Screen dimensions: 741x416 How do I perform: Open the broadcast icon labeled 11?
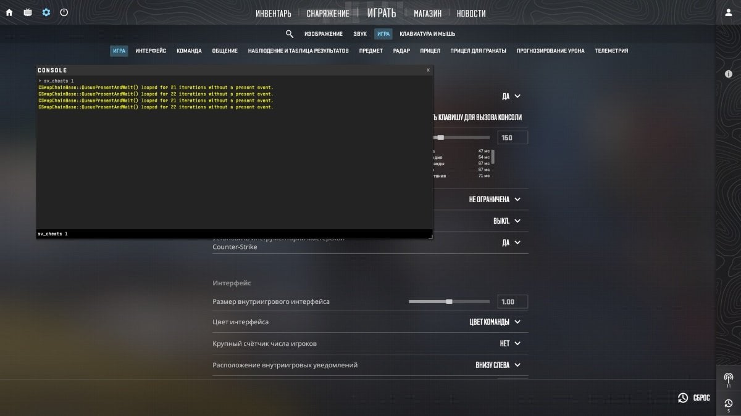click(728, 380)
